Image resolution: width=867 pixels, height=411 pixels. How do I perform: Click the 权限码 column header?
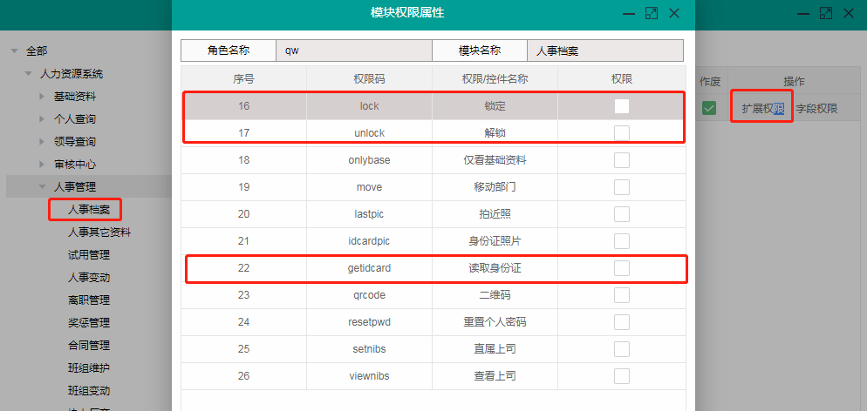point(369,78)
